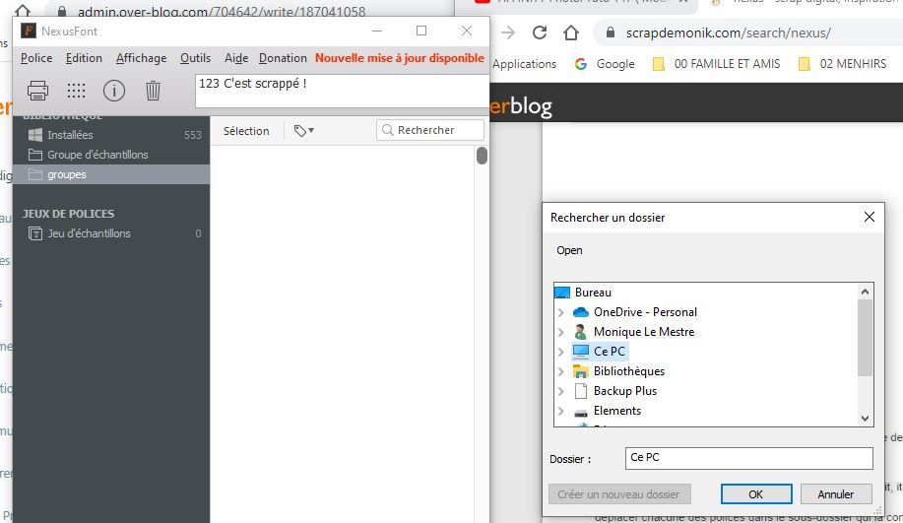Open the Affichage menu
The height and width of the screenshot is (523, 903).
tap(141, 58)
